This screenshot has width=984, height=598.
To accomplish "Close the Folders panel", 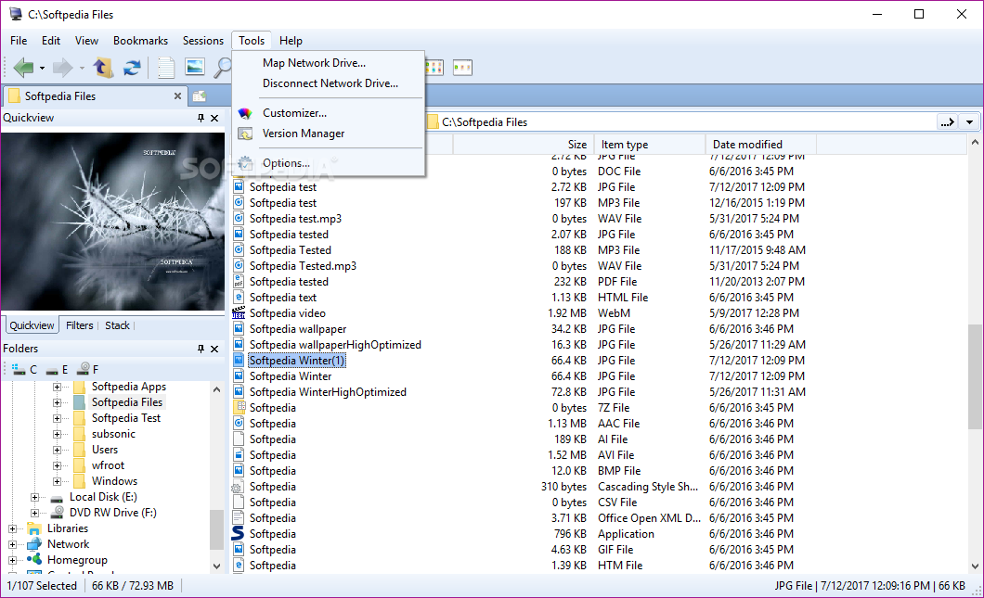I will point(214,349).
